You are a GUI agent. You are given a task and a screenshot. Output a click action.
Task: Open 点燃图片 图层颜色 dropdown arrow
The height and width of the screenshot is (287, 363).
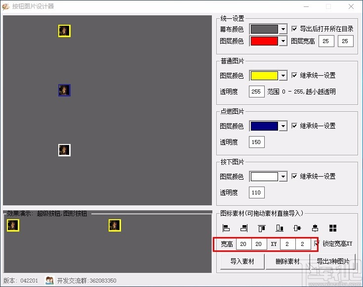point(283,126)
